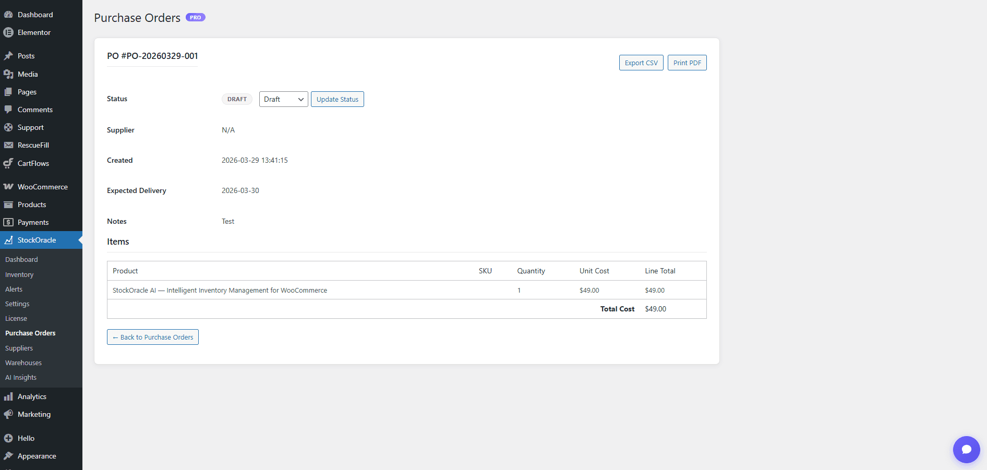Image resolution: width=987 pixels, height=470 pixels.
Task: Click the Dashboard gauge icon in sidebar
Action: [x=8, y=15]
